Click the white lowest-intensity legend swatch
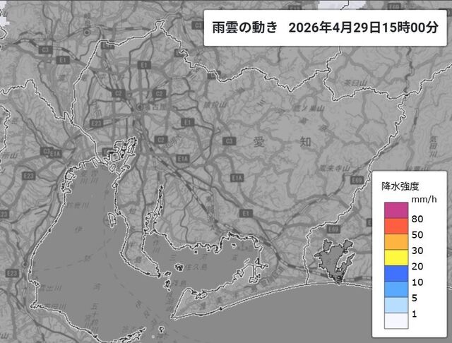The height and width of the screenshot is (343, 452). point(396,320)
